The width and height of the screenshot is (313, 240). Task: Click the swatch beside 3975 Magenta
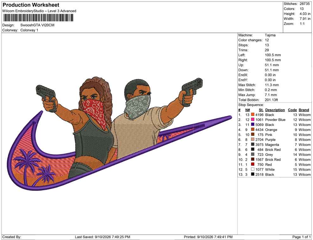point(253,145)
